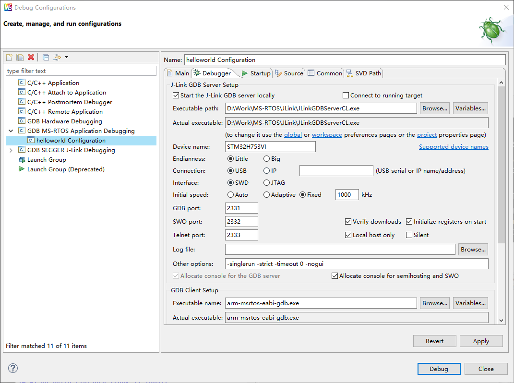Select the GDB Hardware Debugging entry

pyautogui.click(x=64, y=121)
